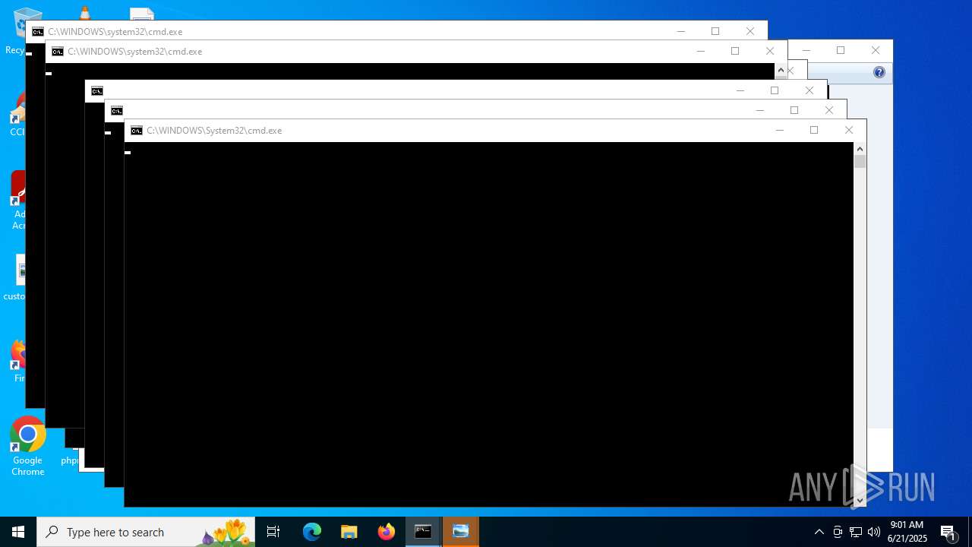Viewport: 972px width, 547px height.
Task: Open Google Chrome desktop shortcut
Action: click(27, 447)
